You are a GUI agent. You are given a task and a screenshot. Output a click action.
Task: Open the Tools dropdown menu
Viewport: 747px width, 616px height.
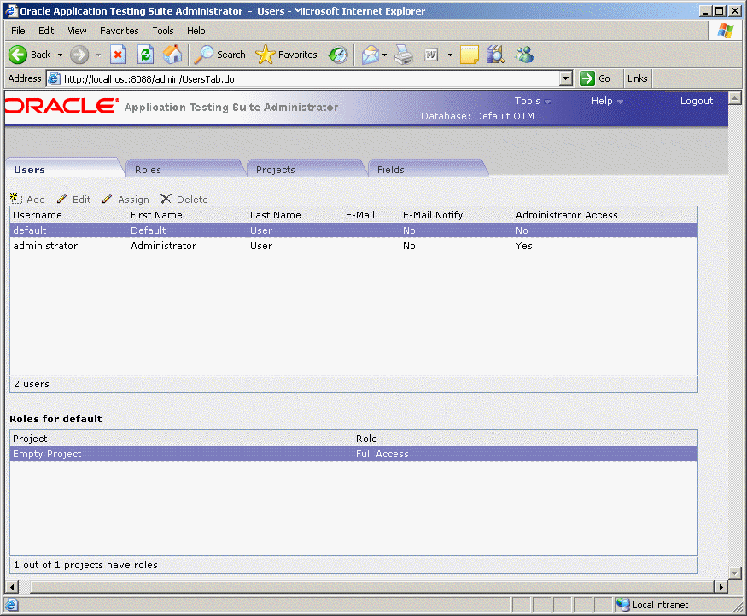pyautogui.click(x=529, y=101)
